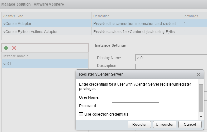Click the Display Name field containing vc01
Viewport: 207px width, 132px height.
(170, 58)
